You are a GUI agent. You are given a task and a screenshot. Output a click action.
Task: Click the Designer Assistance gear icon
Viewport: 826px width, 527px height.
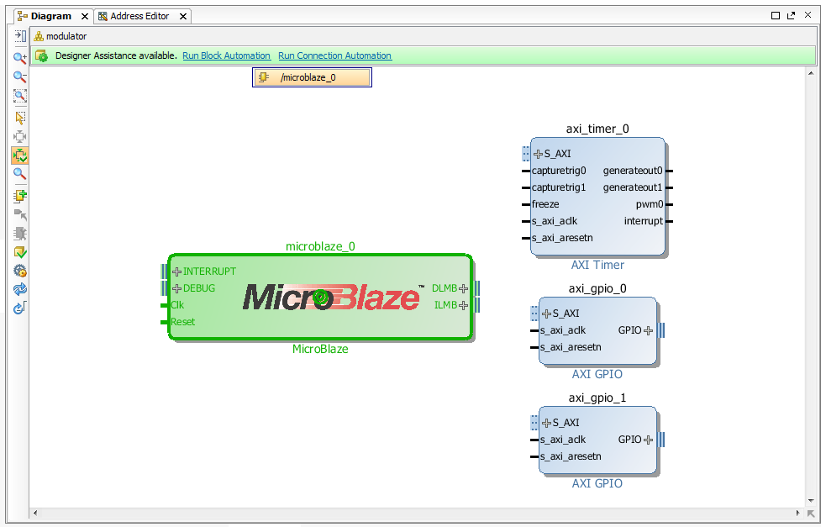[x=42, y=55]
